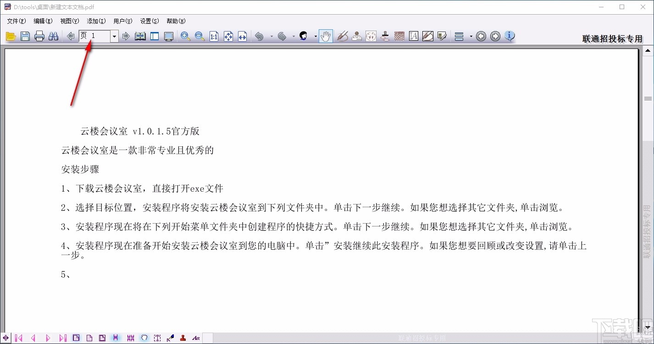Open the 用户(U) menu
Viewport: 654px width, 344px height.
point(123,21)
